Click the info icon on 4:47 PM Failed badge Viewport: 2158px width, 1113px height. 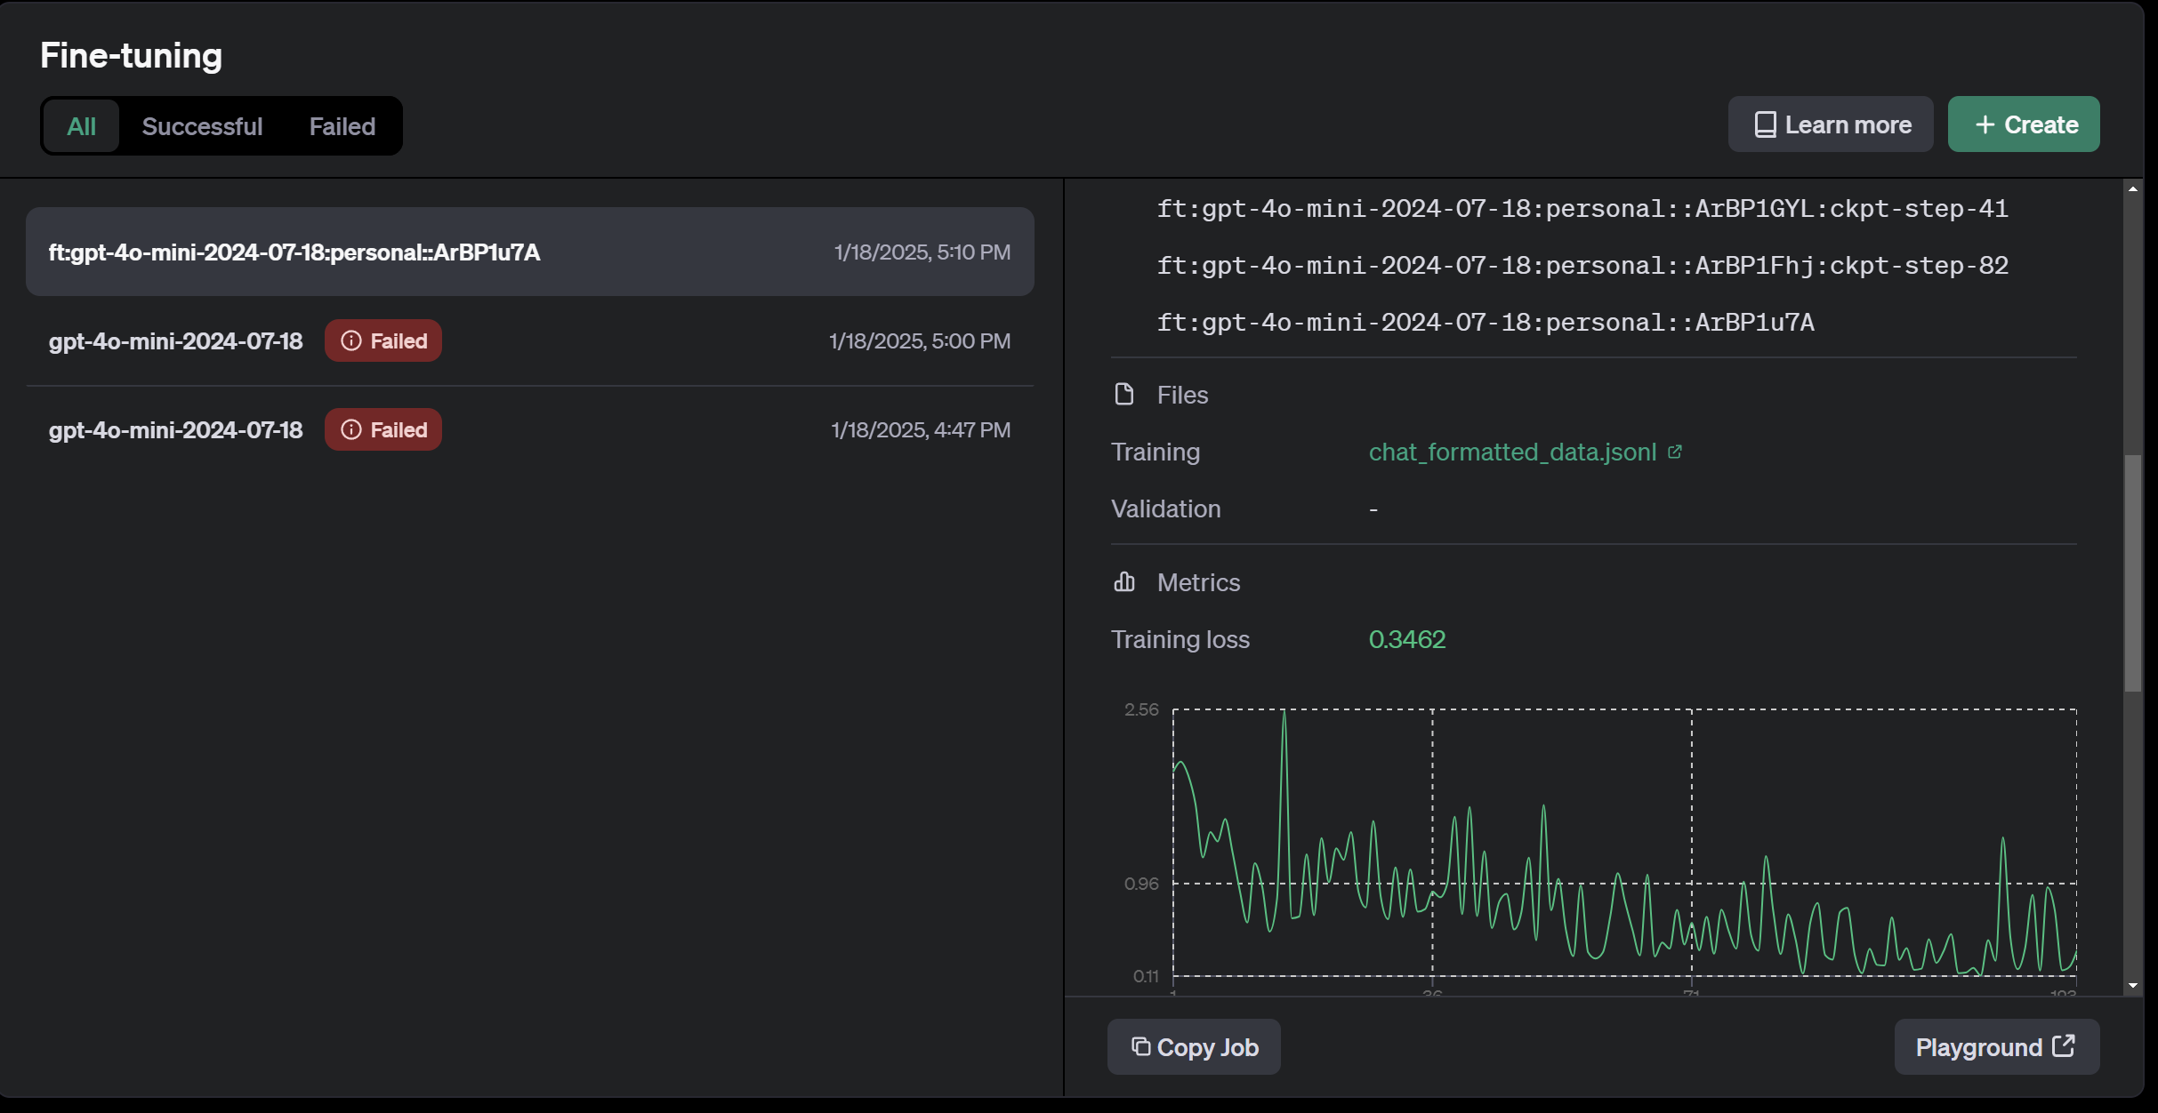pos(351,430)
